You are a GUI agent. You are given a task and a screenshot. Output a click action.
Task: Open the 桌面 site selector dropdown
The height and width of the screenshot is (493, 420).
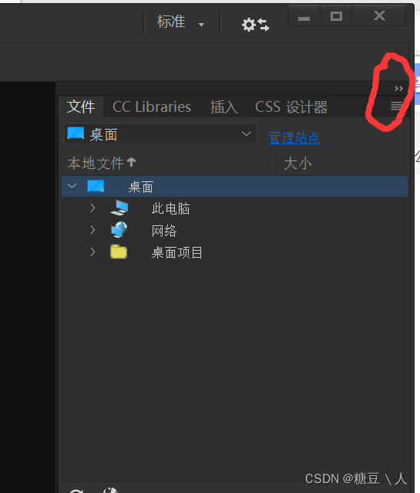[x=160, y=134]
